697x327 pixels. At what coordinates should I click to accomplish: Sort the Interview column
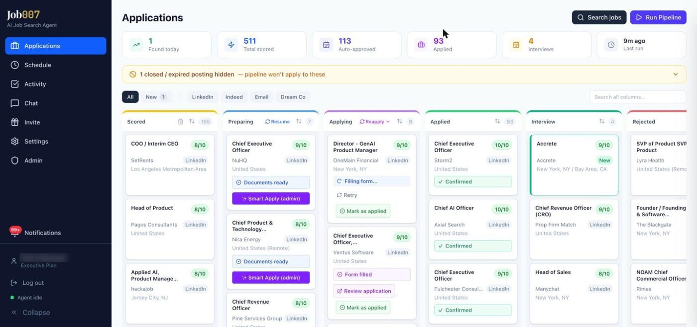point(602,122)
